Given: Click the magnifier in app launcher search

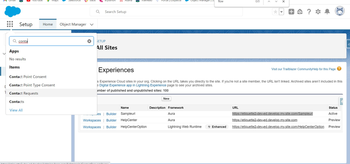Looking at the screenshot, I should click(x=15, y=41).
